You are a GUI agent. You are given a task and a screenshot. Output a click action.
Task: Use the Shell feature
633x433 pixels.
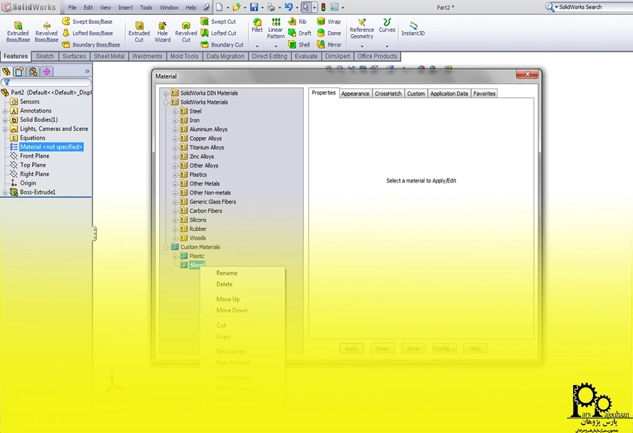(x=299, y=45)
